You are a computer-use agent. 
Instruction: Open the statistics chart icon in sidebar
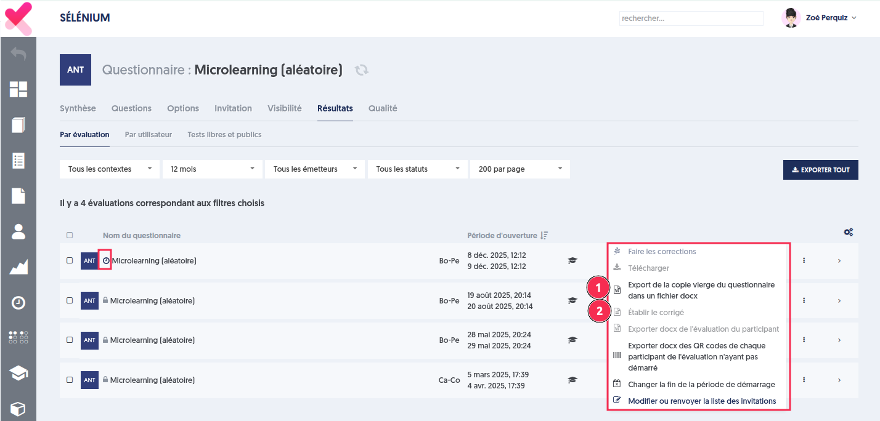click(x=18, y=267)
